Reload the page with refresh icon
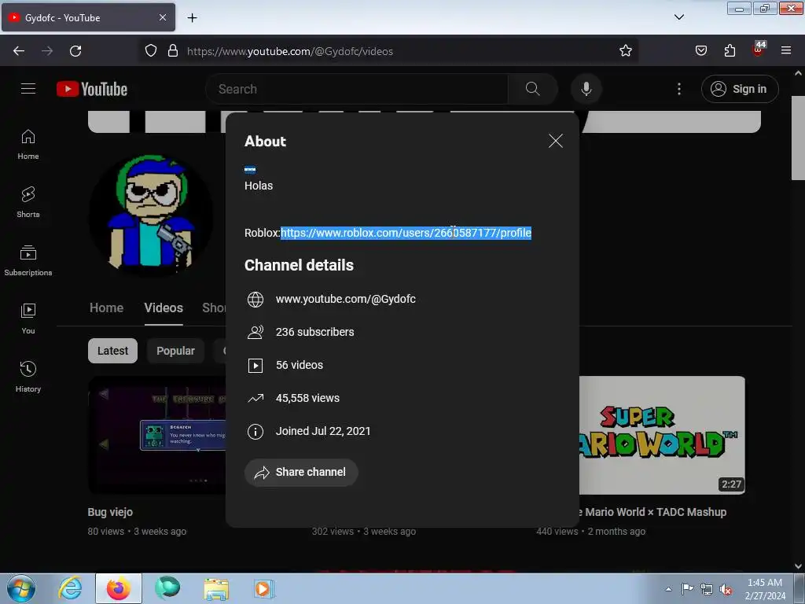Image resolution: width=805 pixels, height=604 pixels. 75,51
